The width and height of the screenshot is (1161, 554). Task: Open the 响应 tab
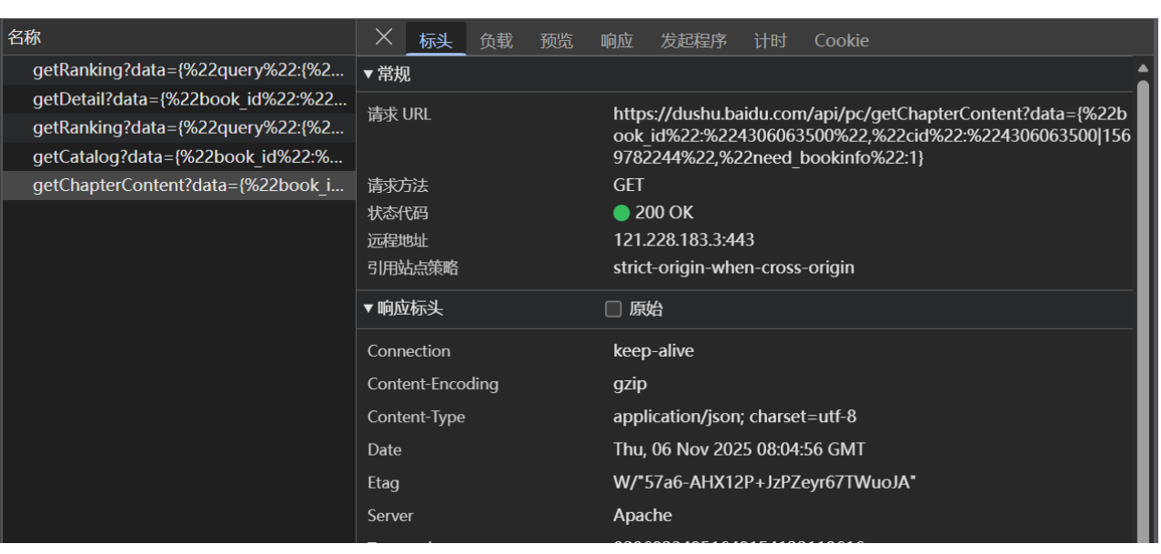[616, 41]
